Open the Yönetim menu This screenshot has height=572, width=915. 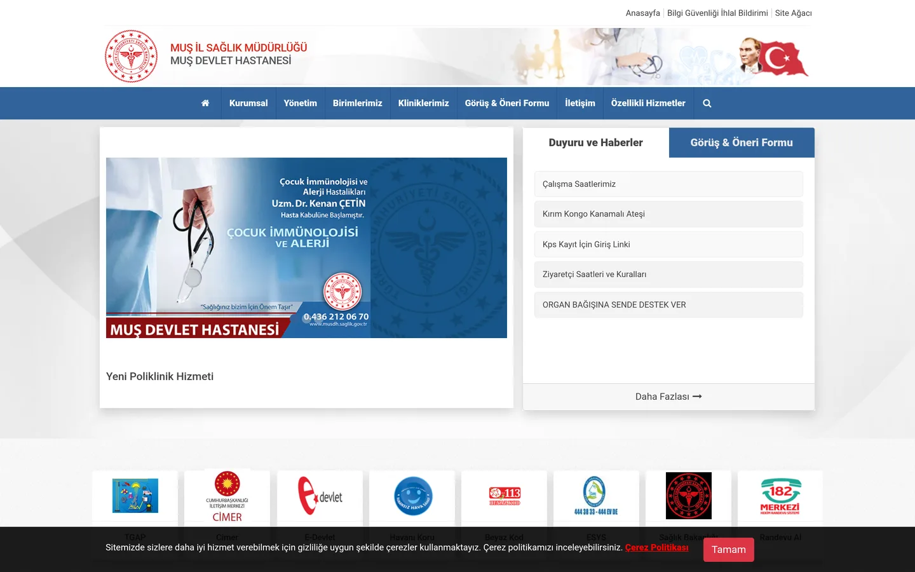301,103
